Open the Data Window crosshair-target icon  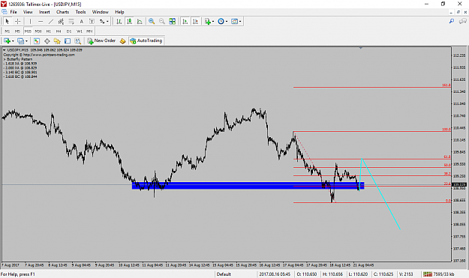pos(47,41)
